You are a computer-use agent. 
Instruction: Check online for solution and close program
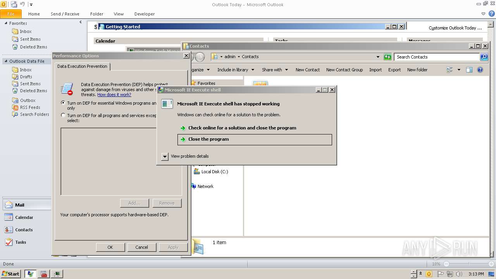point(255,128)
